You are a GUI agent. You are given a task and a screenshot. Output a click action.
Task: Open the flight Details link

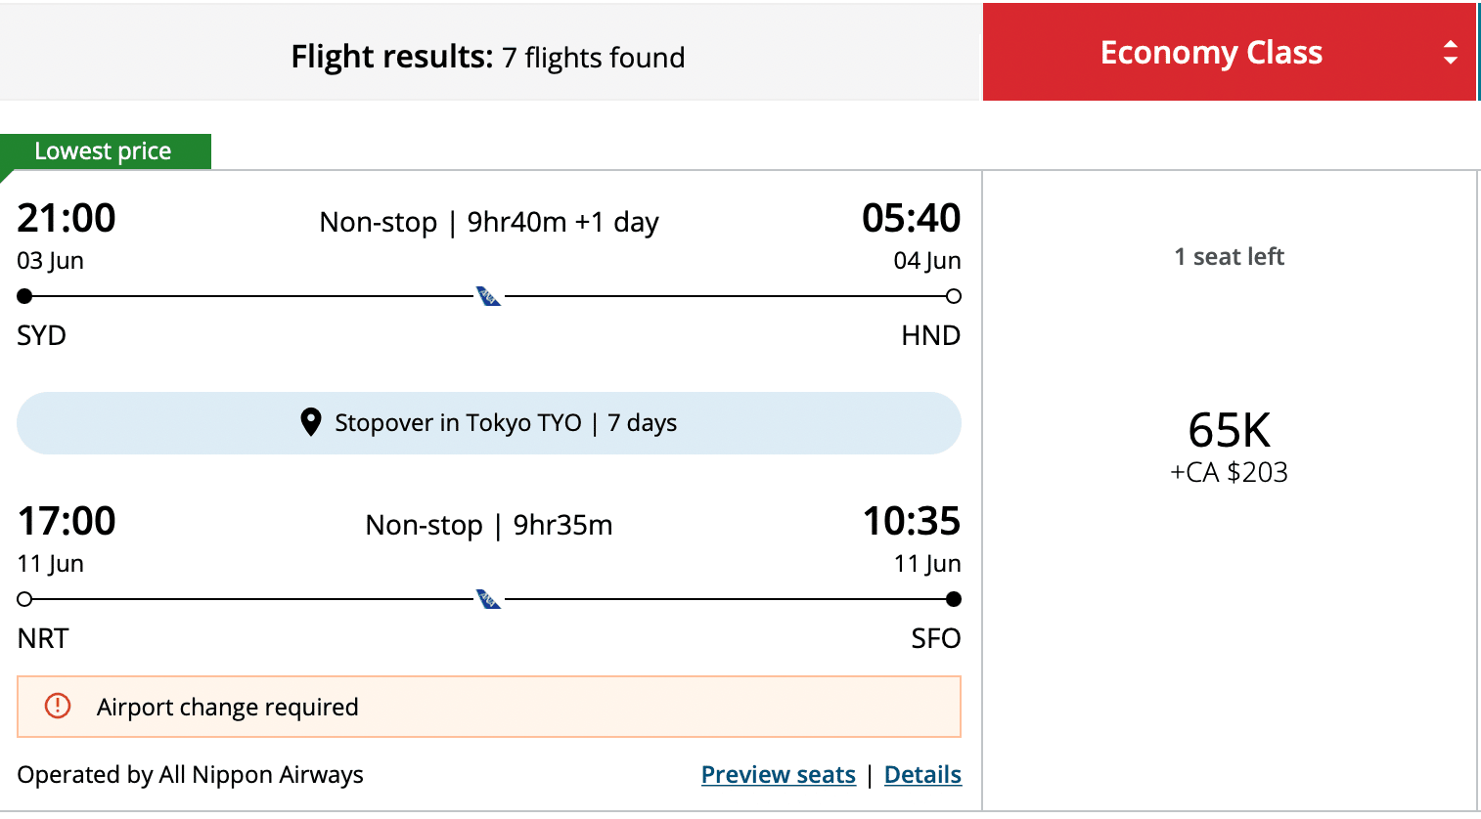click(922, 775)
